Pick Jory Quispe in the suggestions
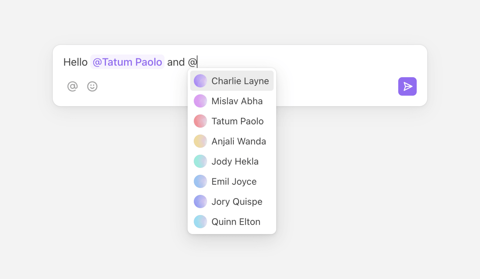Viewport: 480px width, 279px height. coord(237,201)
